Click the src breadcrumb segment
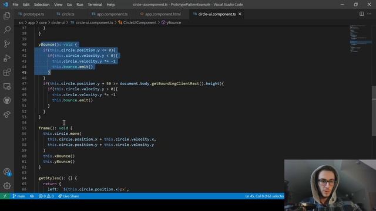 (21, 22)
